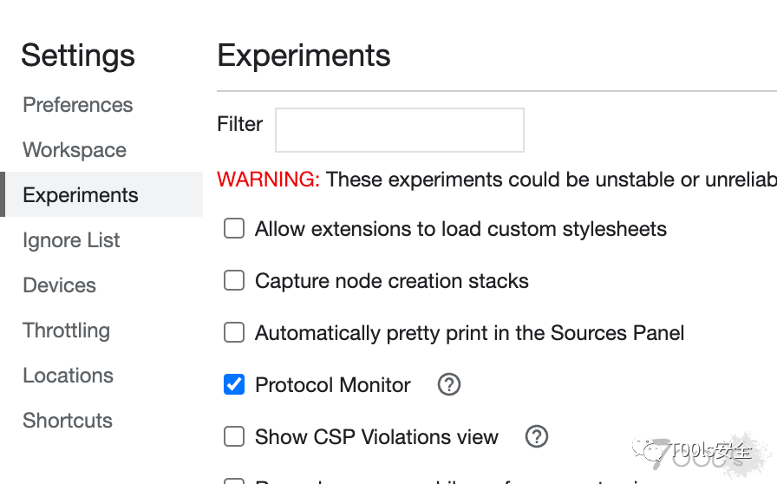
Task: Open the Ignore List settings
Action: (71, 240)
